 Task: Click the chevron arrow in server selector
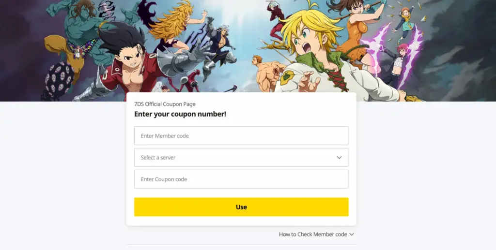click(x=339, y=158)
